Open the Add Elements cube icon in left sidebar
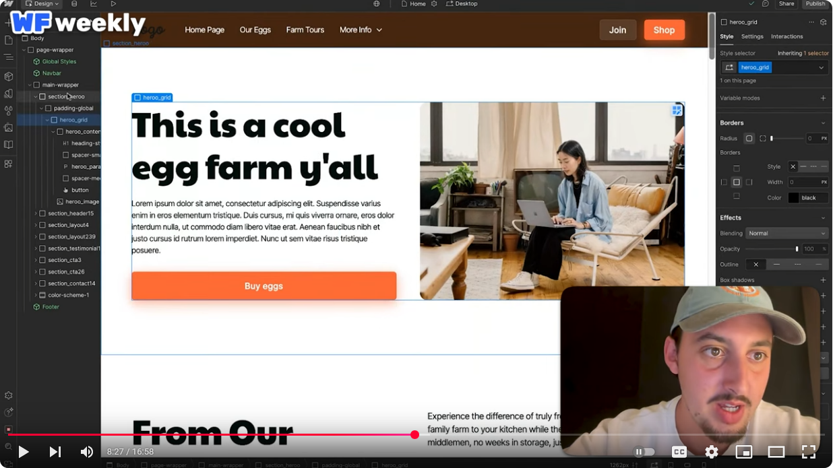833x468 pixels. pos(8,76)
